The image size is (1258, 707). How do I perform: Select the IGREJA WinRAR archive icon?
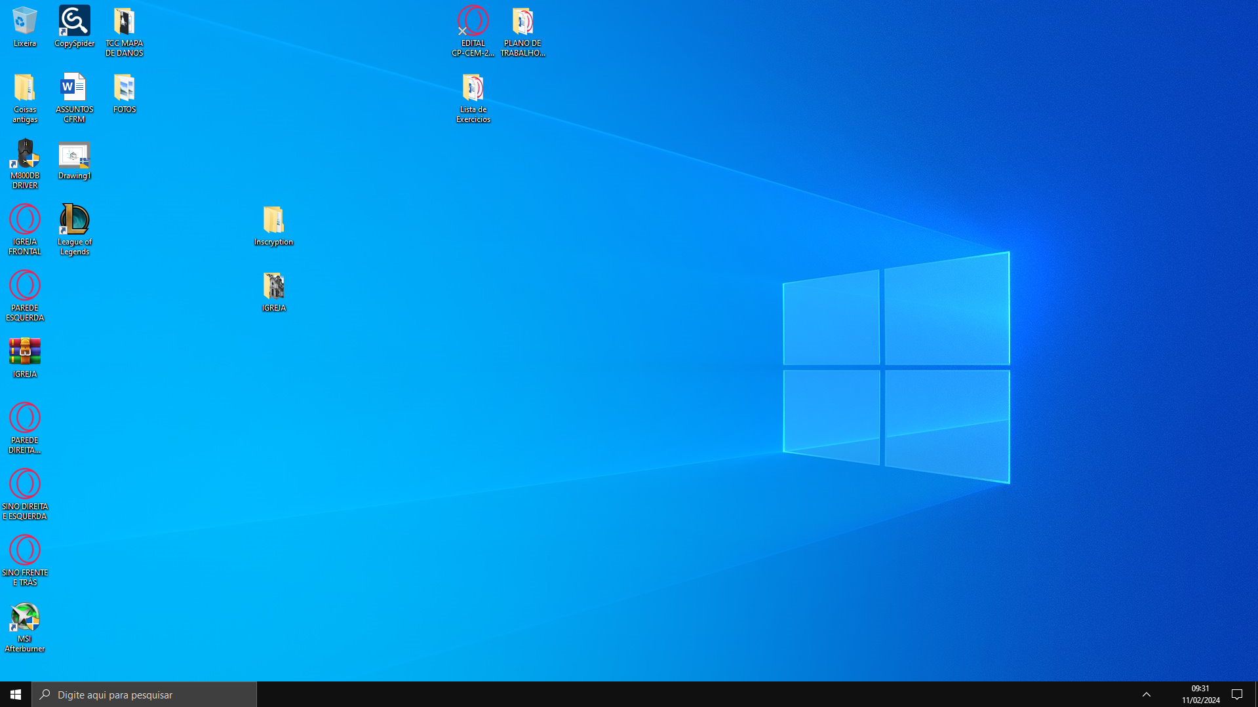pyautogui.click(x=24, y=358)
